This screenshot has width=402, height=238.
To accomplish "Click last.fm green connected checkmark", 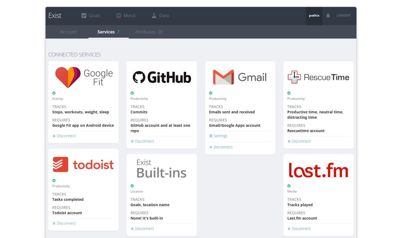I will click(x=289, y=186).
